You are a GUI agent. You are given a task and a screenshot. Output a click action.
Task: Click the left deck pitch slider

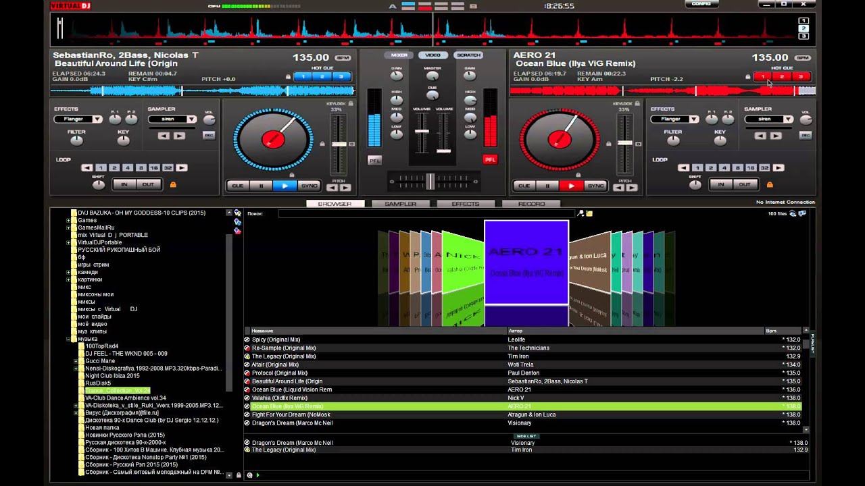pos(339,144)
